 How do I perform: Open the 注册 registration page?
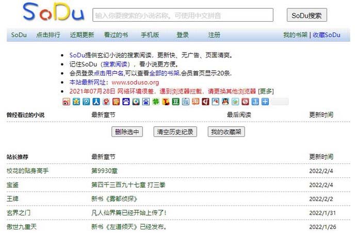click(214, 35)
